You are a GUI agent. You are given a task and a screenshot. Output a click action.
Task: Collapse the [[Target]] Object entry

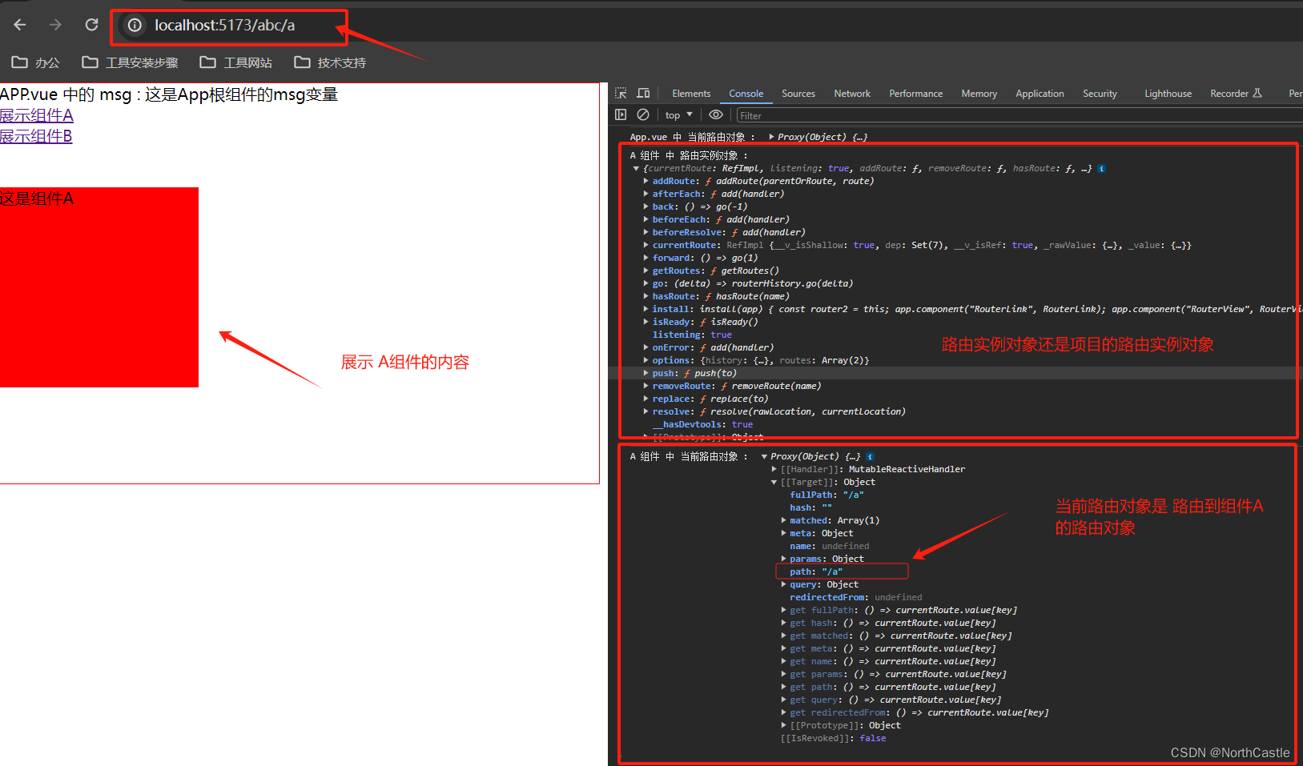[774, 483]
